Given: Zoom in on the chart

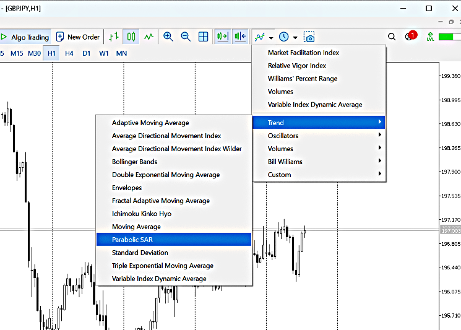Looking at the screenshot, I should (168, 37).
